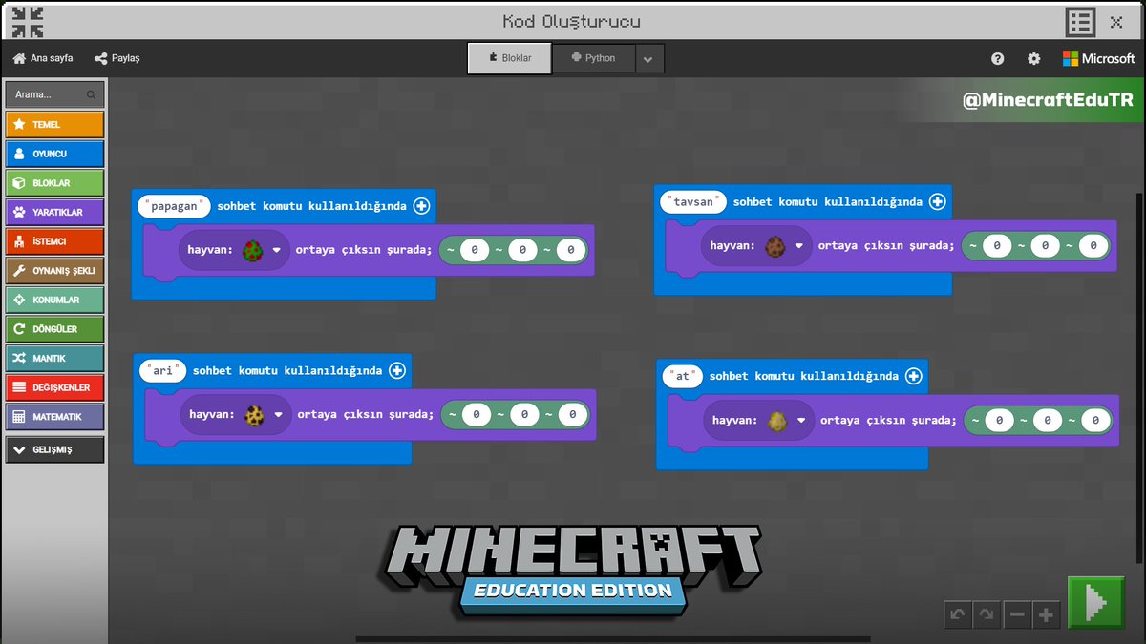Switch to the Python editor tab
The image size is (1146, 644).
(592, 58)
